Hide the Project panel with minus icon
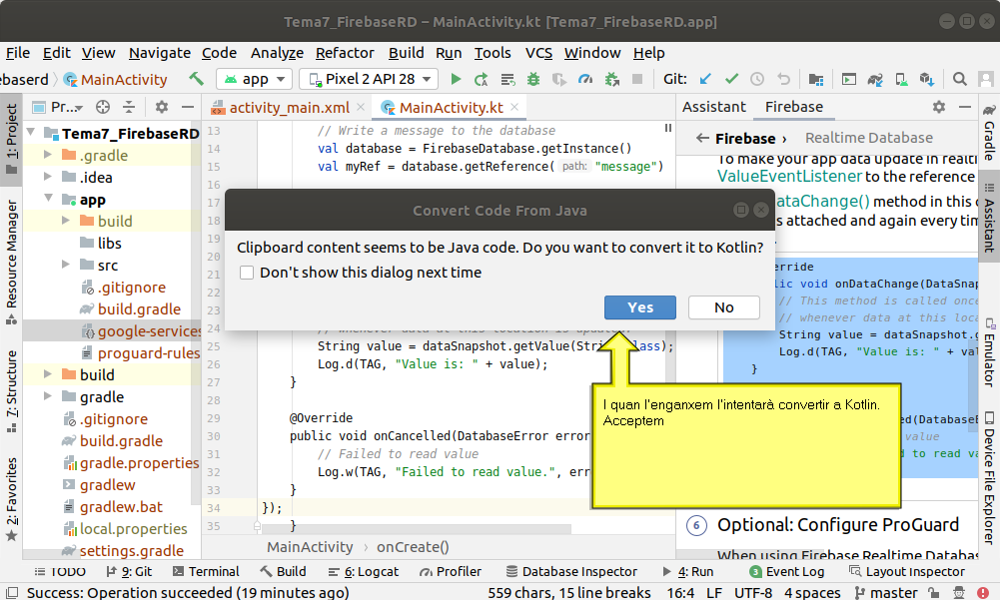 pos(188,107)
